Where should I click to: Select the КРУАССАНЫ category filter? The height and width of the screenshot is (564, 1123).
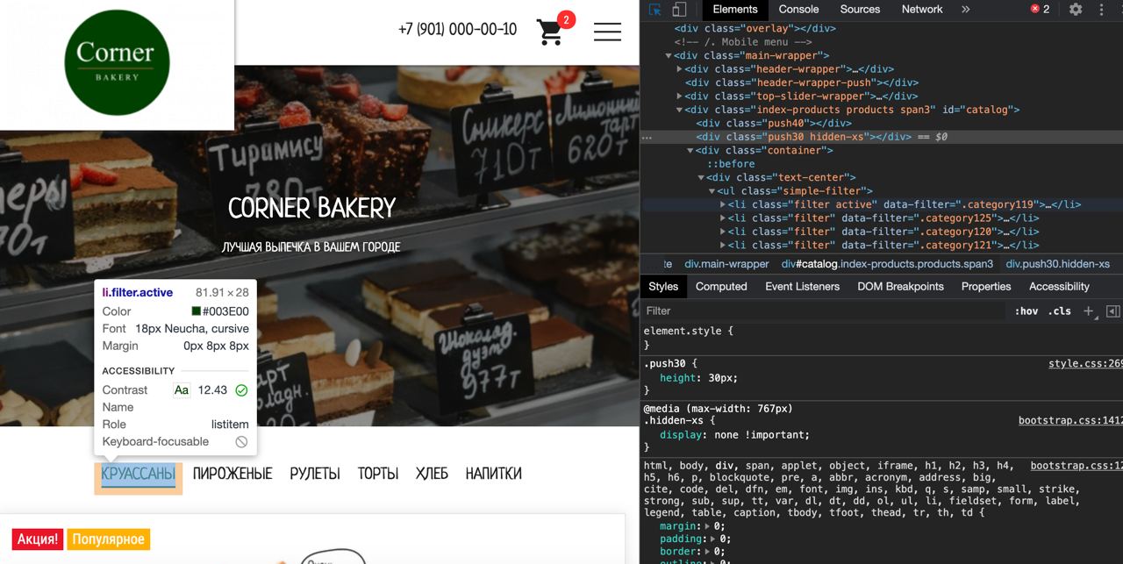(139, 474)
